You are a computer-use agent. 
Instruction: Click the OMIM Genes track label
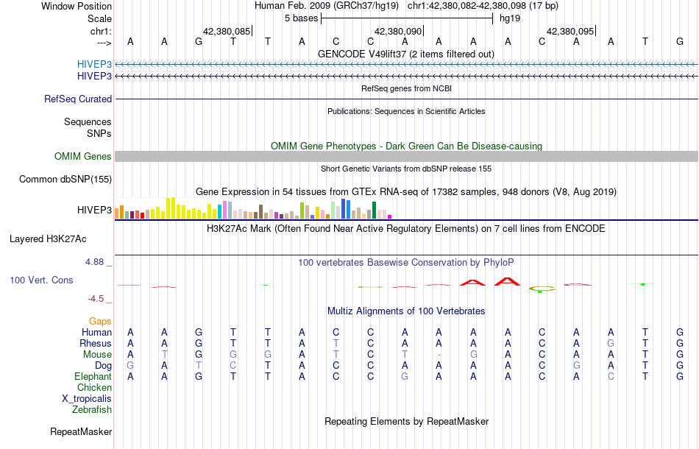[x=82, y=157]
